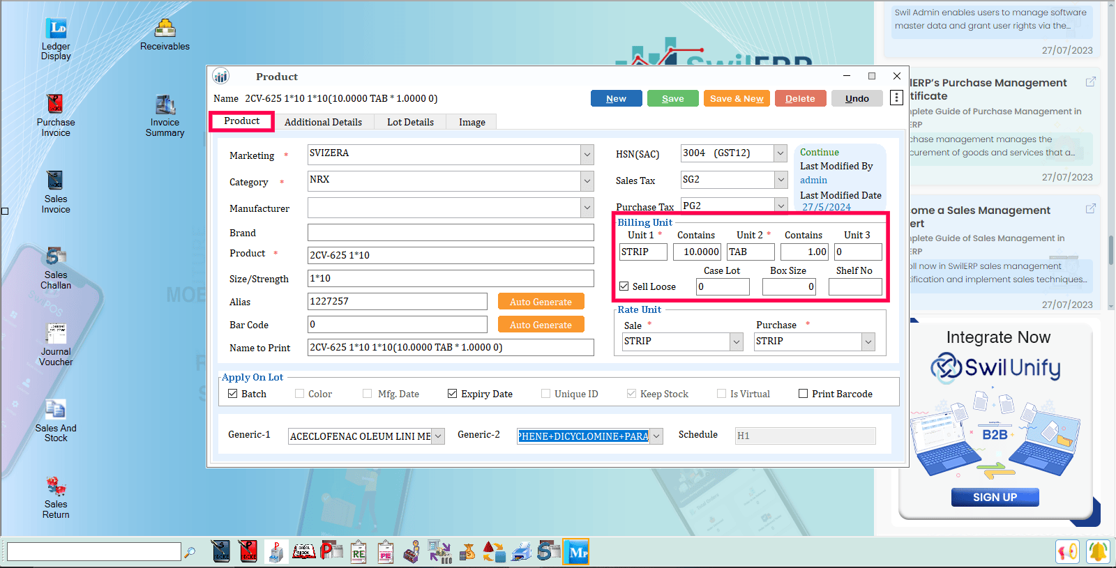The width and height of the screenshot is (1116, 568).
Task: Open the Receivables desktop shortcut
Action: (165, 35)
